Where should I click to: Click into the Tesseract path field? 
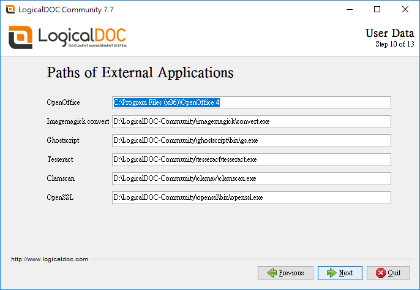252,159
